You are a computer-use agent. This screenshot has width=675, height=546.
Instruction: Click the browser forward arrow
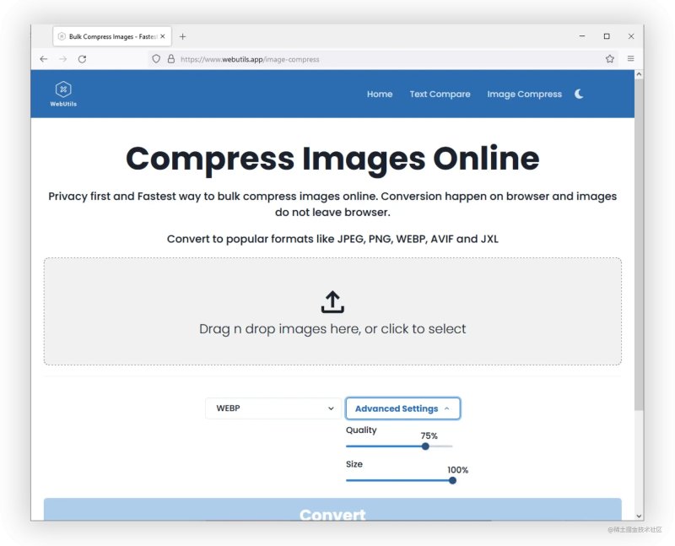tap(62, 59)
